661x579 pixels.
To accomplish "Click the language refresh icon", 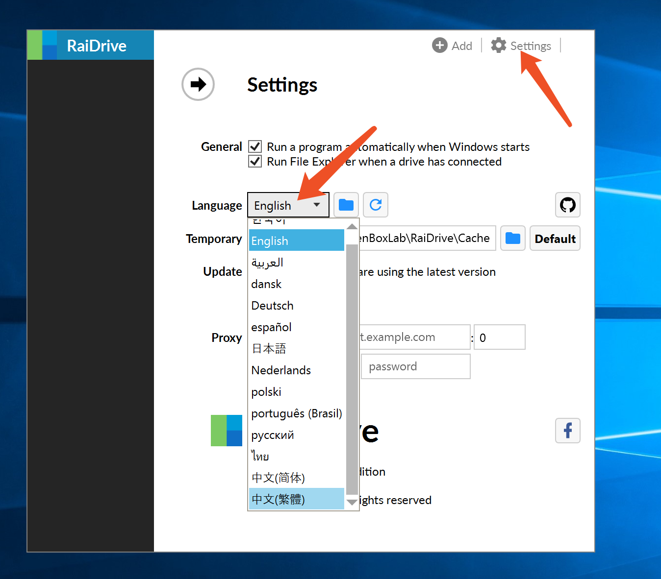I will click(x=376, y=205).
